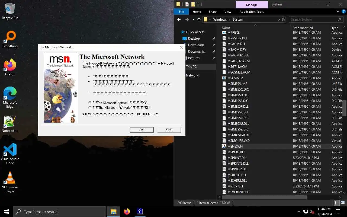Open the Customize Quick Access Toolbar dropdown

[198, 4]
